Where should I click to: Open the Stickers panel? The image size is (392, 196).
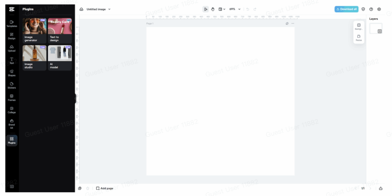[x=11, y=85]
